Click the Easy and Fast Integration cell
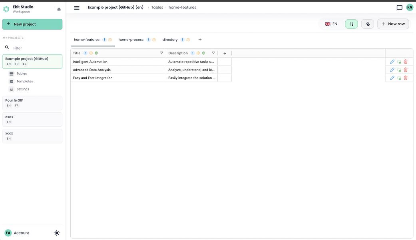 click(x=118, y=78)
